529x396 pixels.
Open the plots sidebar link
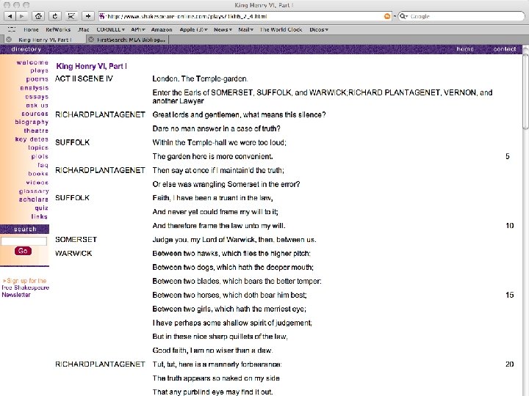40,157
